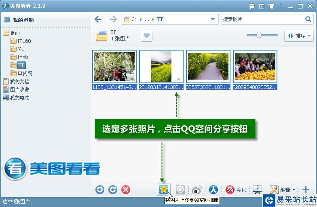Open the 编辑 tool
Screen dimensions: 317x207
pos(280,190)
